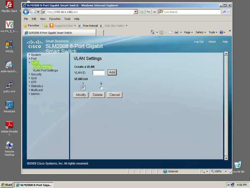Click the VLAN ID input field
250x188 pixels.
point(99,72)
